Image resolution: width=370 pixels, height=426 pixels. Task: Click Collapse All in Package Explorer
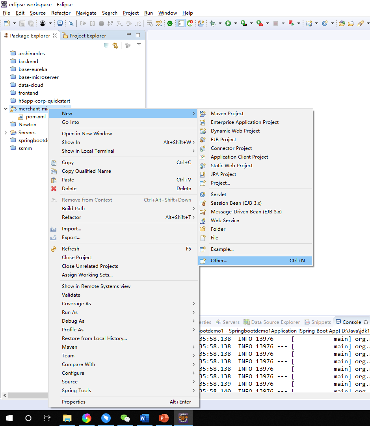pos(107,45)
